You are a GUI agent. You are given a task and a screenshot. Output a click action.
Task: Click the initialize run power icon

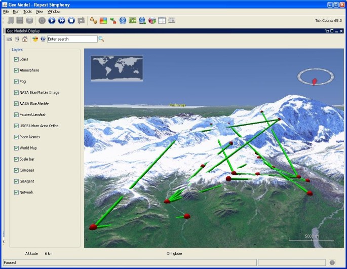pyautogui.click(x=42, y=21)
